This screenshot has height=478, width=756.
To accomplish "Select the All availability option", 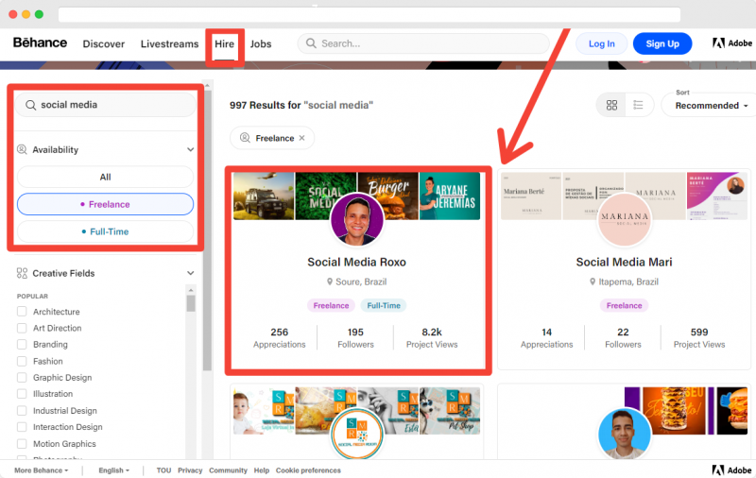I will point(105,177).
